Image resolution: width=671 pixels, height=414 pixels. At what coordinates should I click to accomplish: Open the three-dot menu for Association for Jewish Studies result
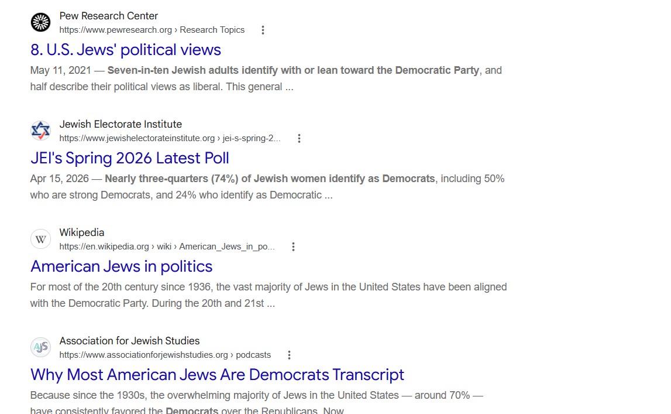(x=289, y=355)
